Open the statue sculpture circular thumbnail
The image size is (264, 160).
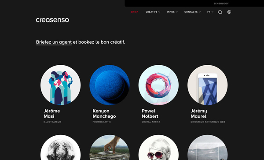[x=60, y=147]
